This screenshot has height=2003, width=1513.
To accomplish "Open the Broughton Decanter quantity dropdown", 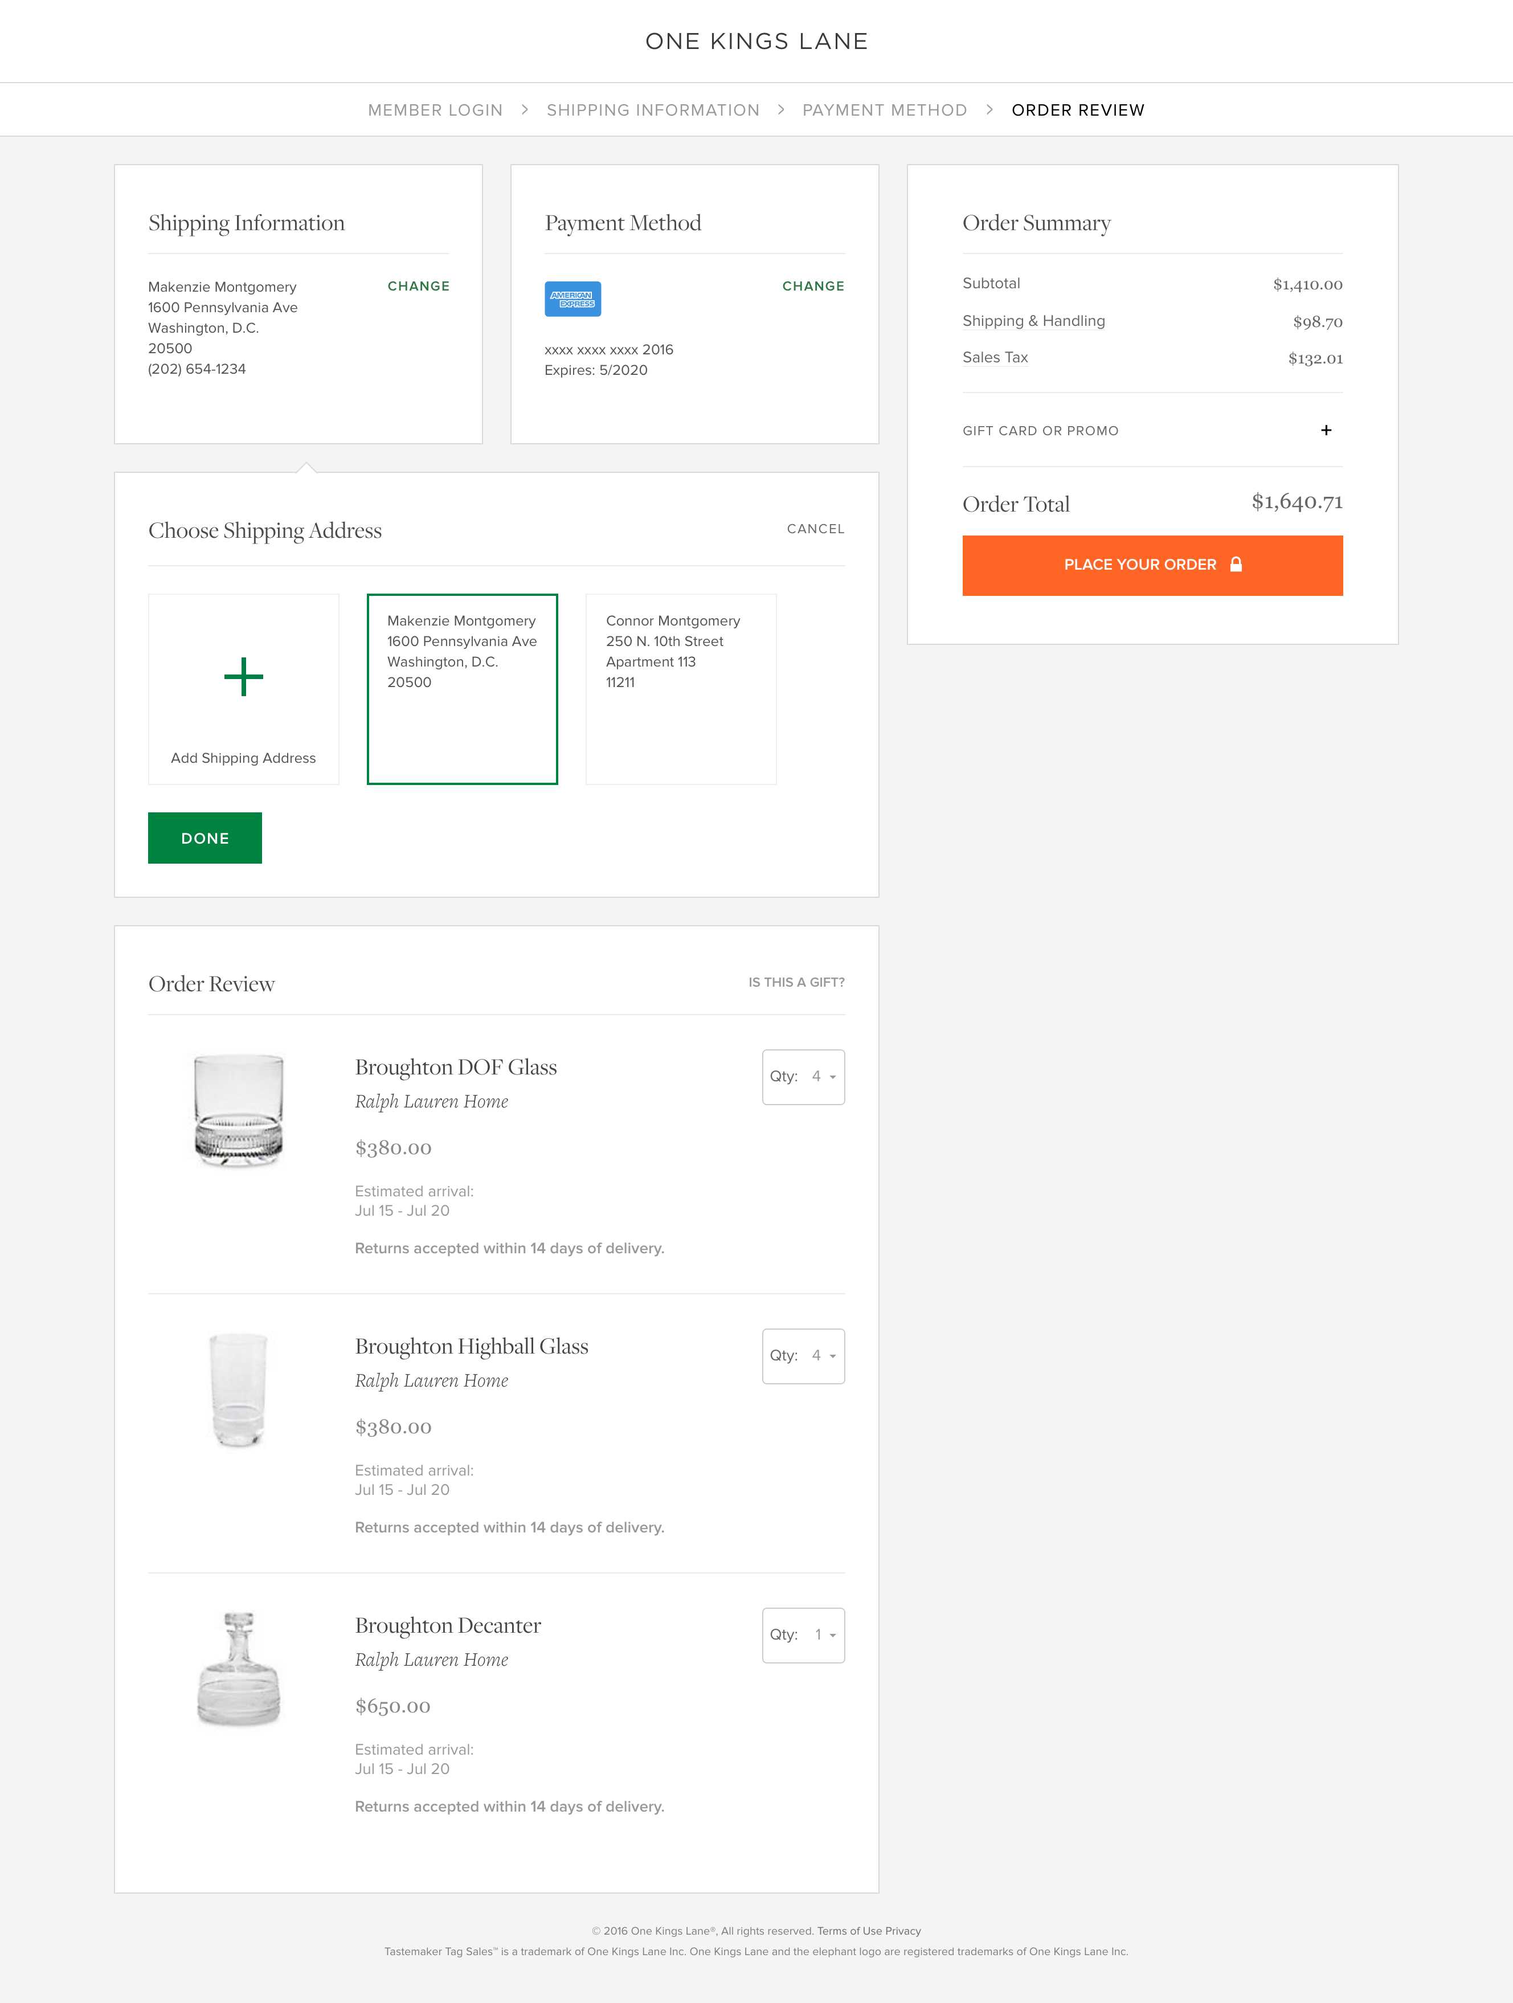I will click(803, 1634).
